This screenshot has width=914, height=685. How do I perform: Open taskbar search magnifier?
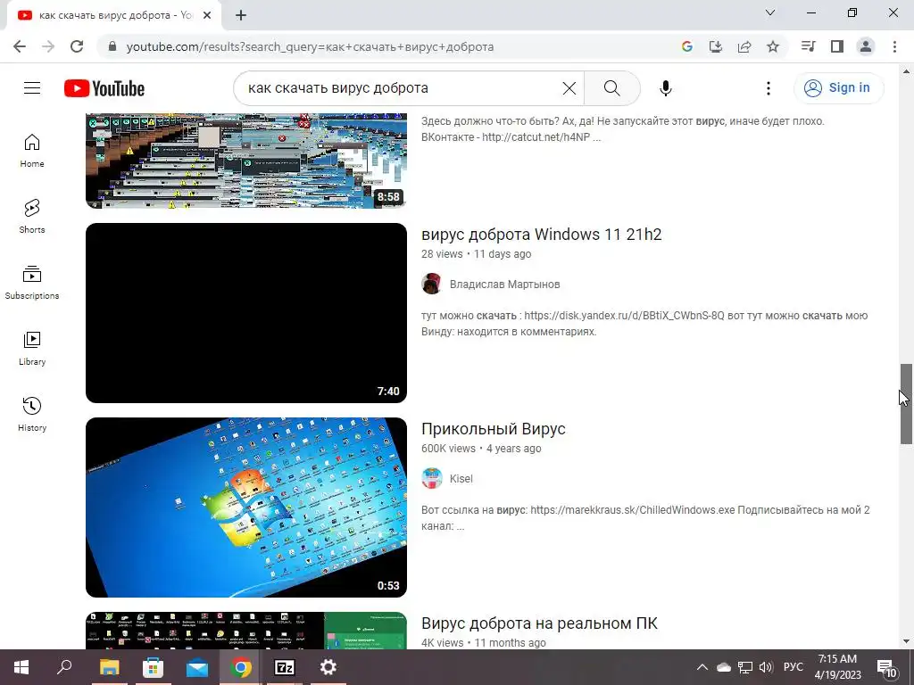coord(64,667)
